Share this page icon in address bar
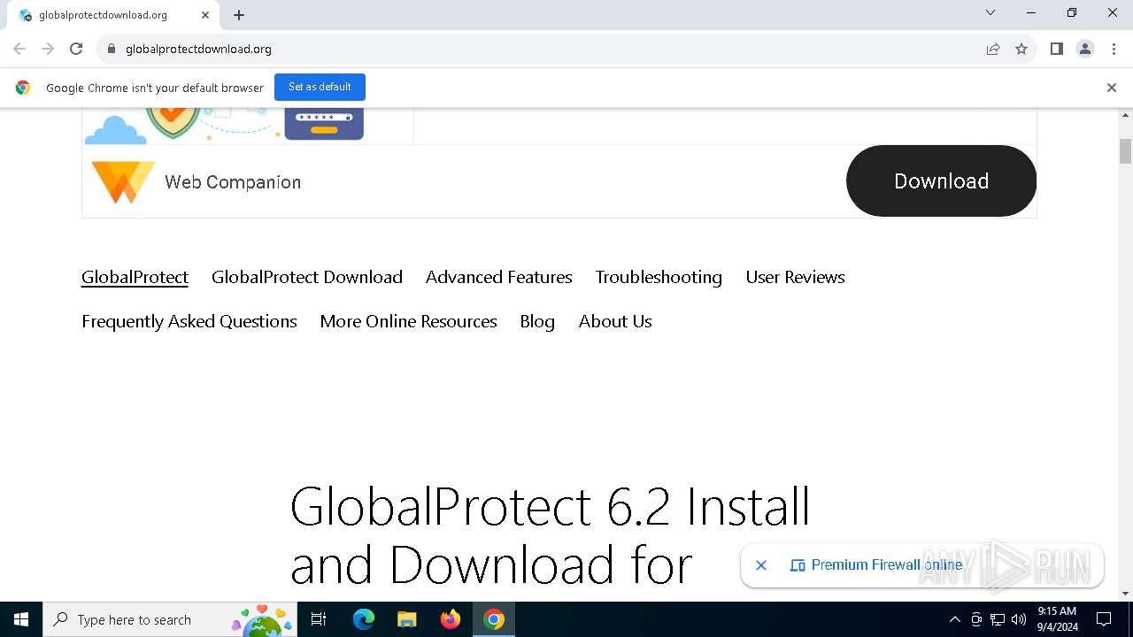Screen dimensions: 1133x637 (x=993, y=49)
